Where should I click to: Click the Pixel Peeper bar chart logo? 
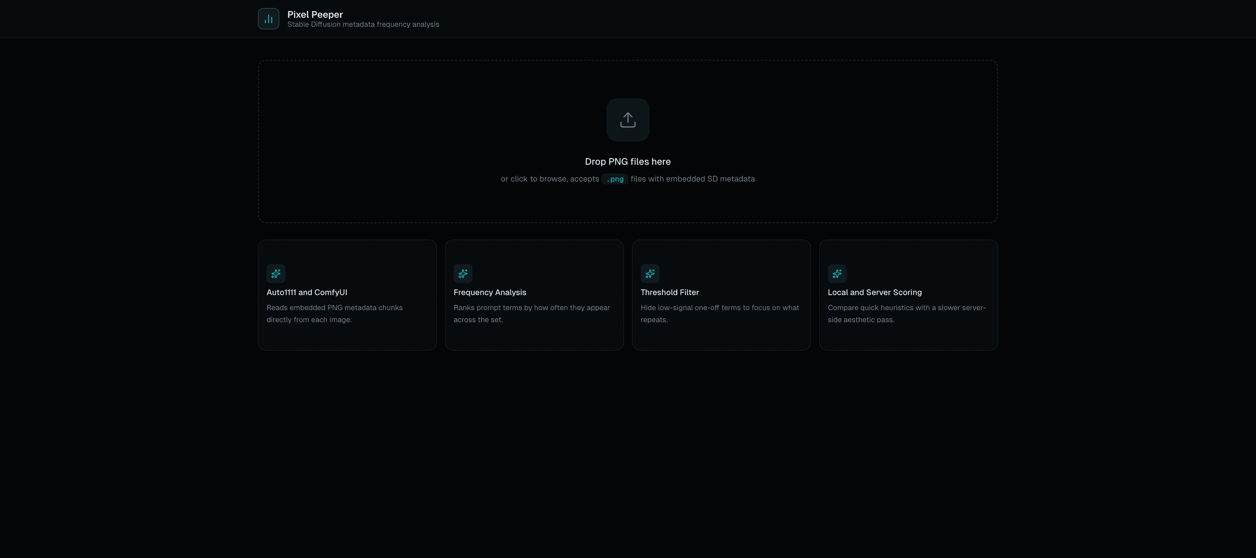click(268, 18)
